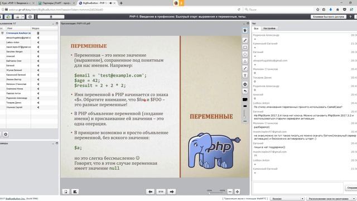Screen dimensions: 357x201
Task: Open slide selector showing 8/14
Action: click(x=161, y=192)
